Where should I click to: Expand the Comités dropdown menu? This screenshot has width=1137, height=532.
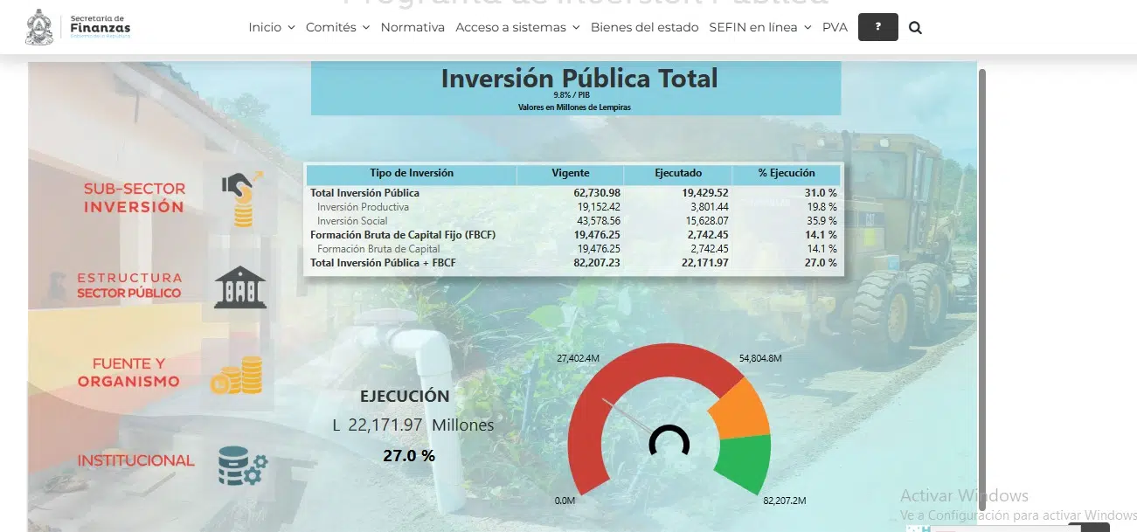pos(336,28)
